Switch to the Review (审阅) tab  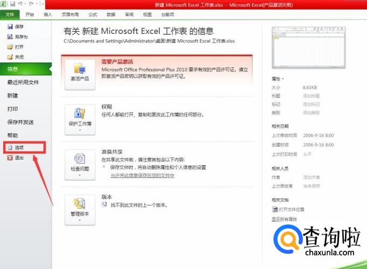click(x=129, y=15)
